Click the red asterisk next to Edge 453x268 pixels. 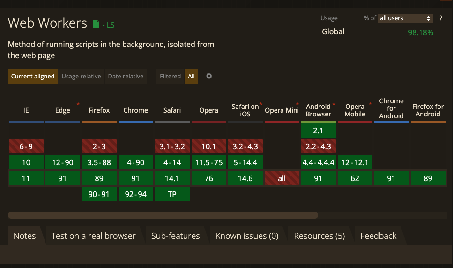point(78,104)
